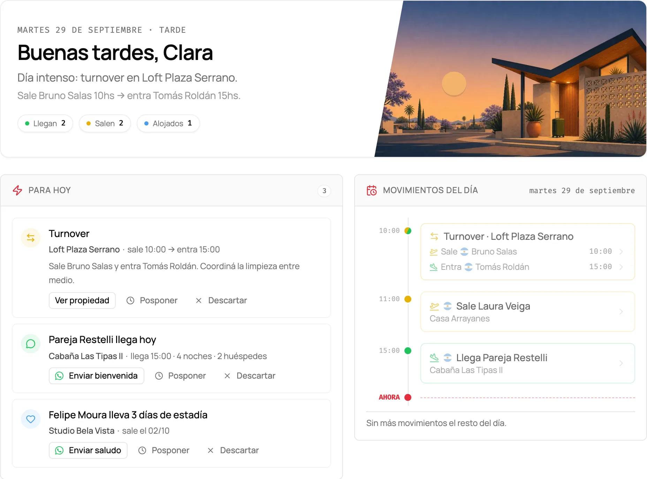Open Bruno Salas checkout via its chevron

coord(621,252)
